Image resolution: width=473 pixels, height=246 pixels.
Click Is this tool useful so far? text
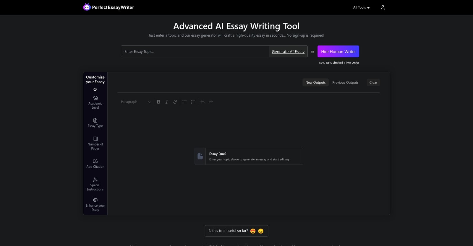(228, 231)
